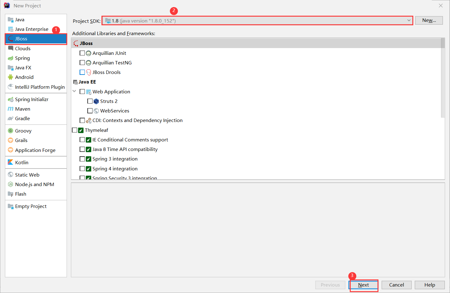Click New... SDK button
The width and height of the screenshot is (450, 293).
429,20
